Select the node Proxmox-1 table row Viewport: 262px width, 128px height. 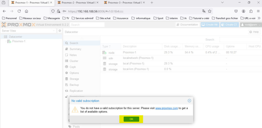click(181, 52)
